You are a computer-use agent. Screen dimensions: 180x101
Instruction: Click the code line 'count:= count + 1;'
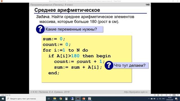79,61
